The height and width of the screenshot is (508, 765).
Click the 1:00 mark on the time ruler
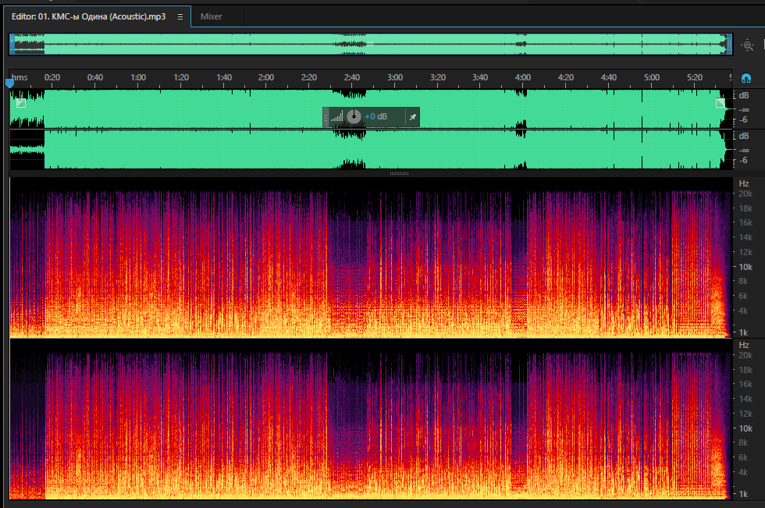pos(138,77)
